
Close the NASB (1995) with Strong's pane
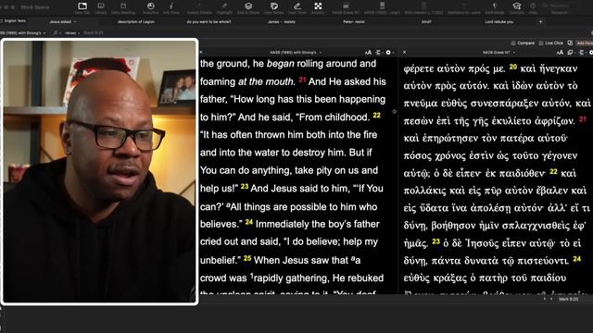click(201, 52)
